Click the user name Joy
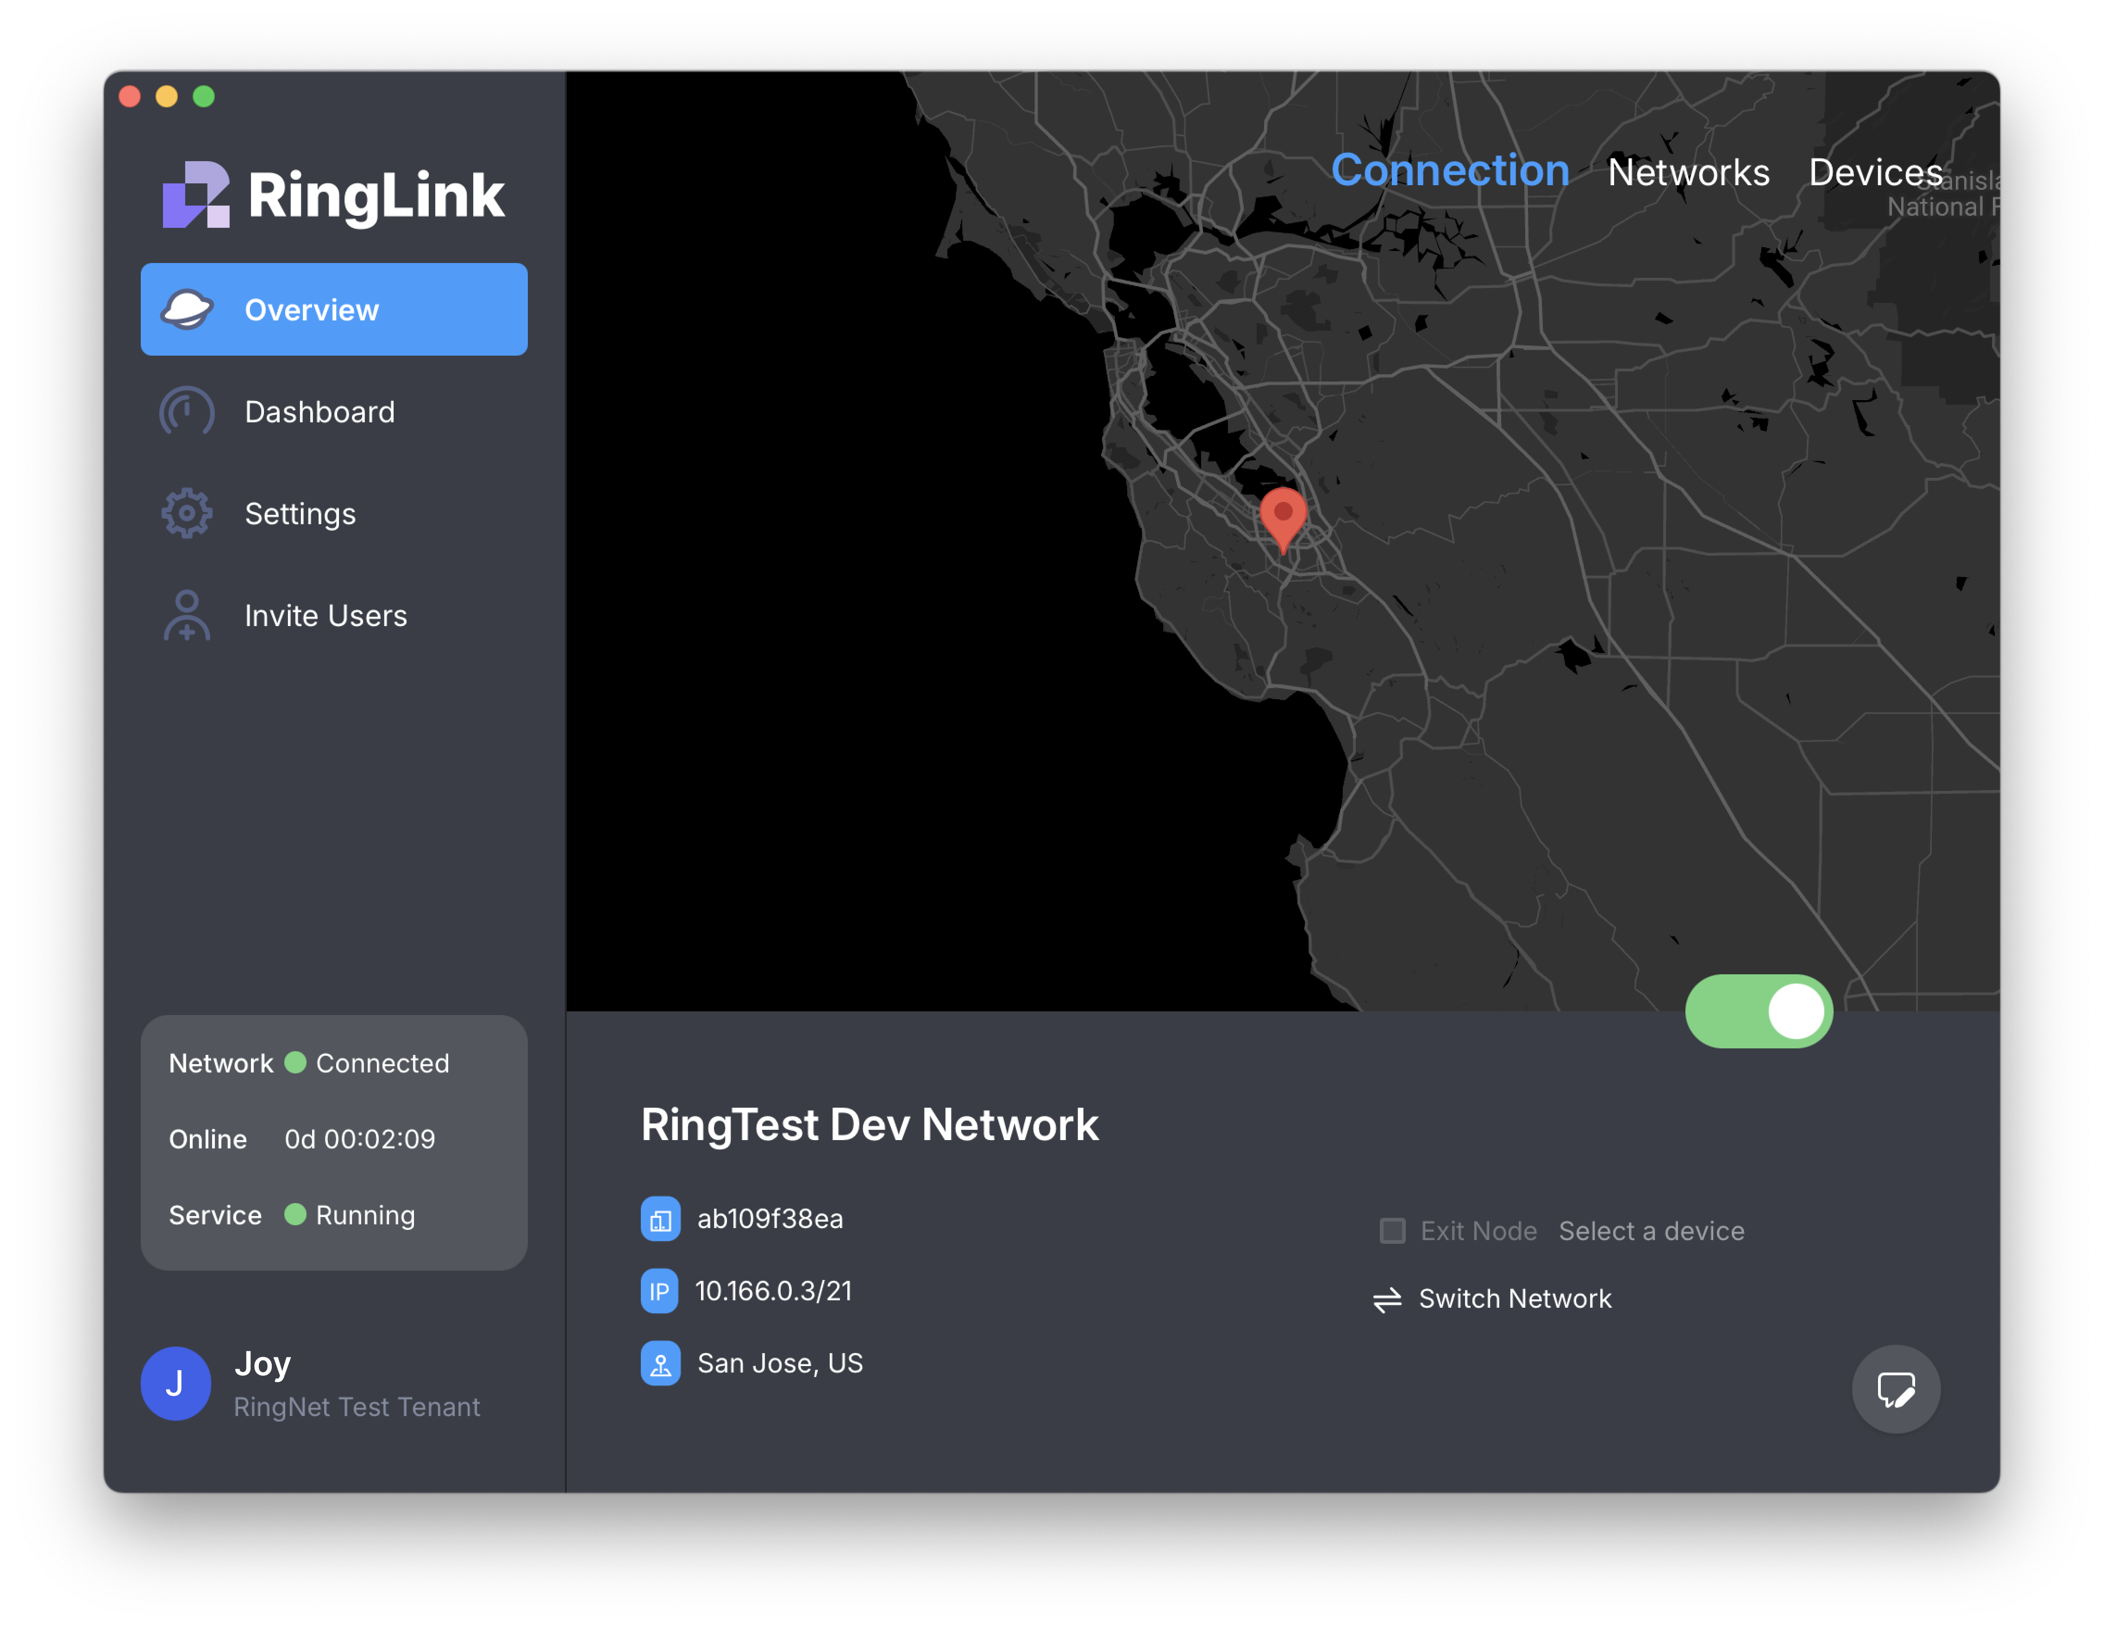Screen dimensions: 2104x1630 (262, 1364)
